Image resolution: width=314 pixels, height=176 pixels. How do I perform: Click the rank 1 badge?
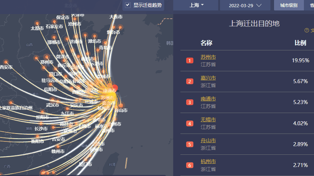coord(190,60)
